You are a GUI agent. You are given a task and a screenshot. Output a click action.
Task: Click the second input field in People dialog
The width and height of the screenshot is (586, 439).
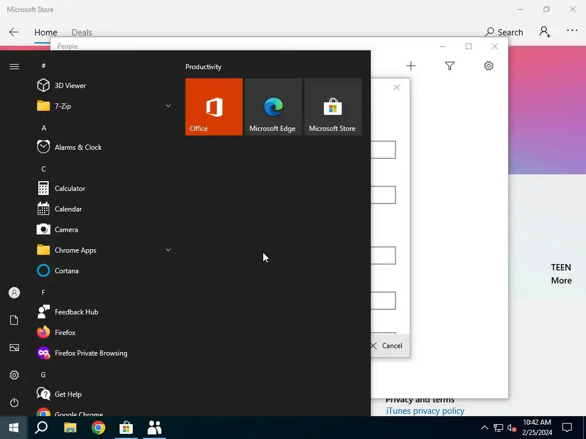click(x=383, y=195)
